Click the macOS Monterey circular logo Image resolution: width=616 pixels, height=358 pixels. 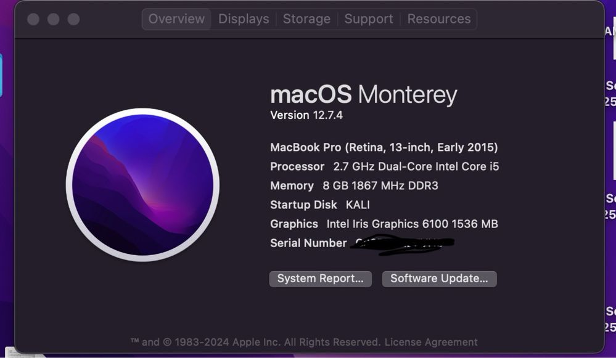point(142,185)
